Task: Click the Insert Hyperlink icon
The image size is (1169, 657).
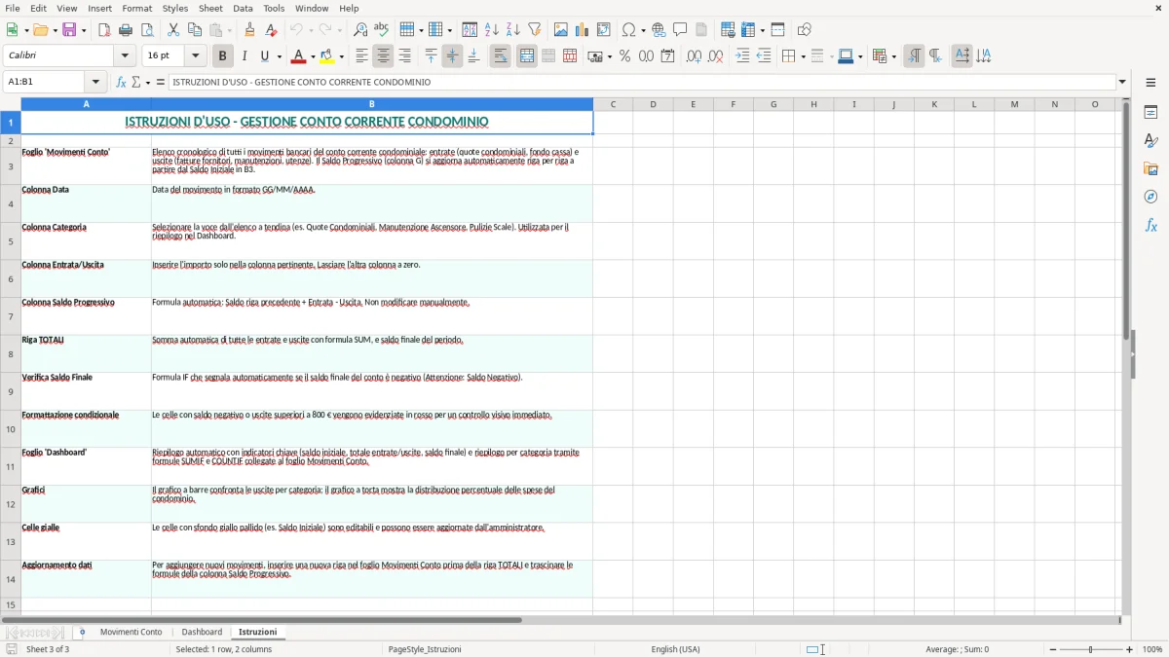Action: [660, 30]
